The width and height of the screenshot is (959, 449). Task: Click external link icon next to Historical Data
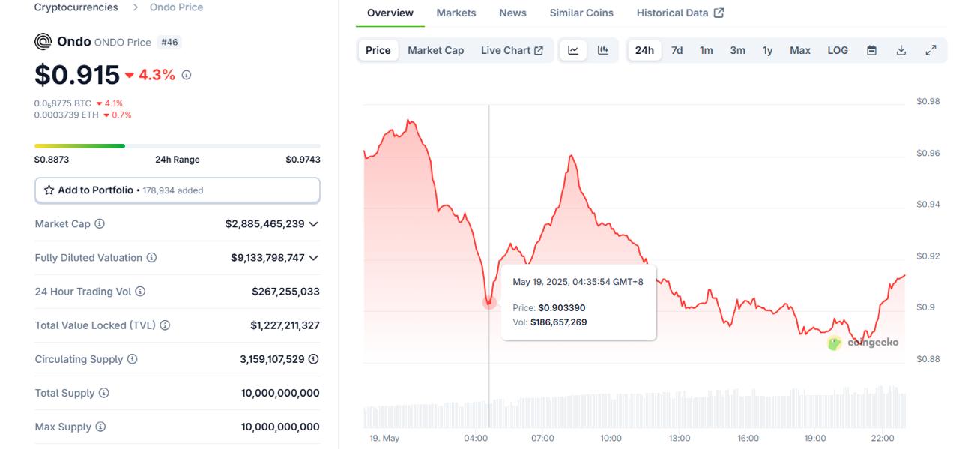pos(719,13)
